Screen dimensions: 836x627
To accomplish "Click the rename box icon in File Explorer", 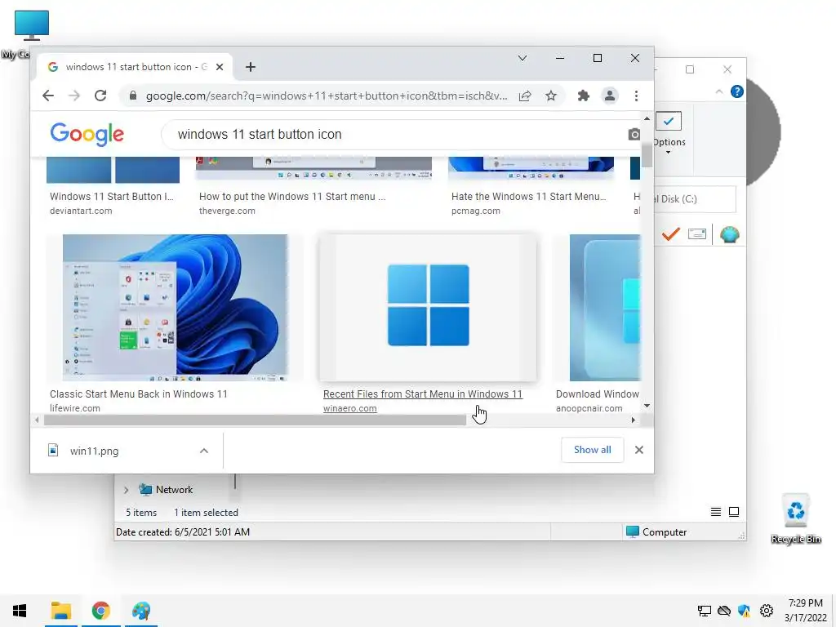I will click(697, 233).
